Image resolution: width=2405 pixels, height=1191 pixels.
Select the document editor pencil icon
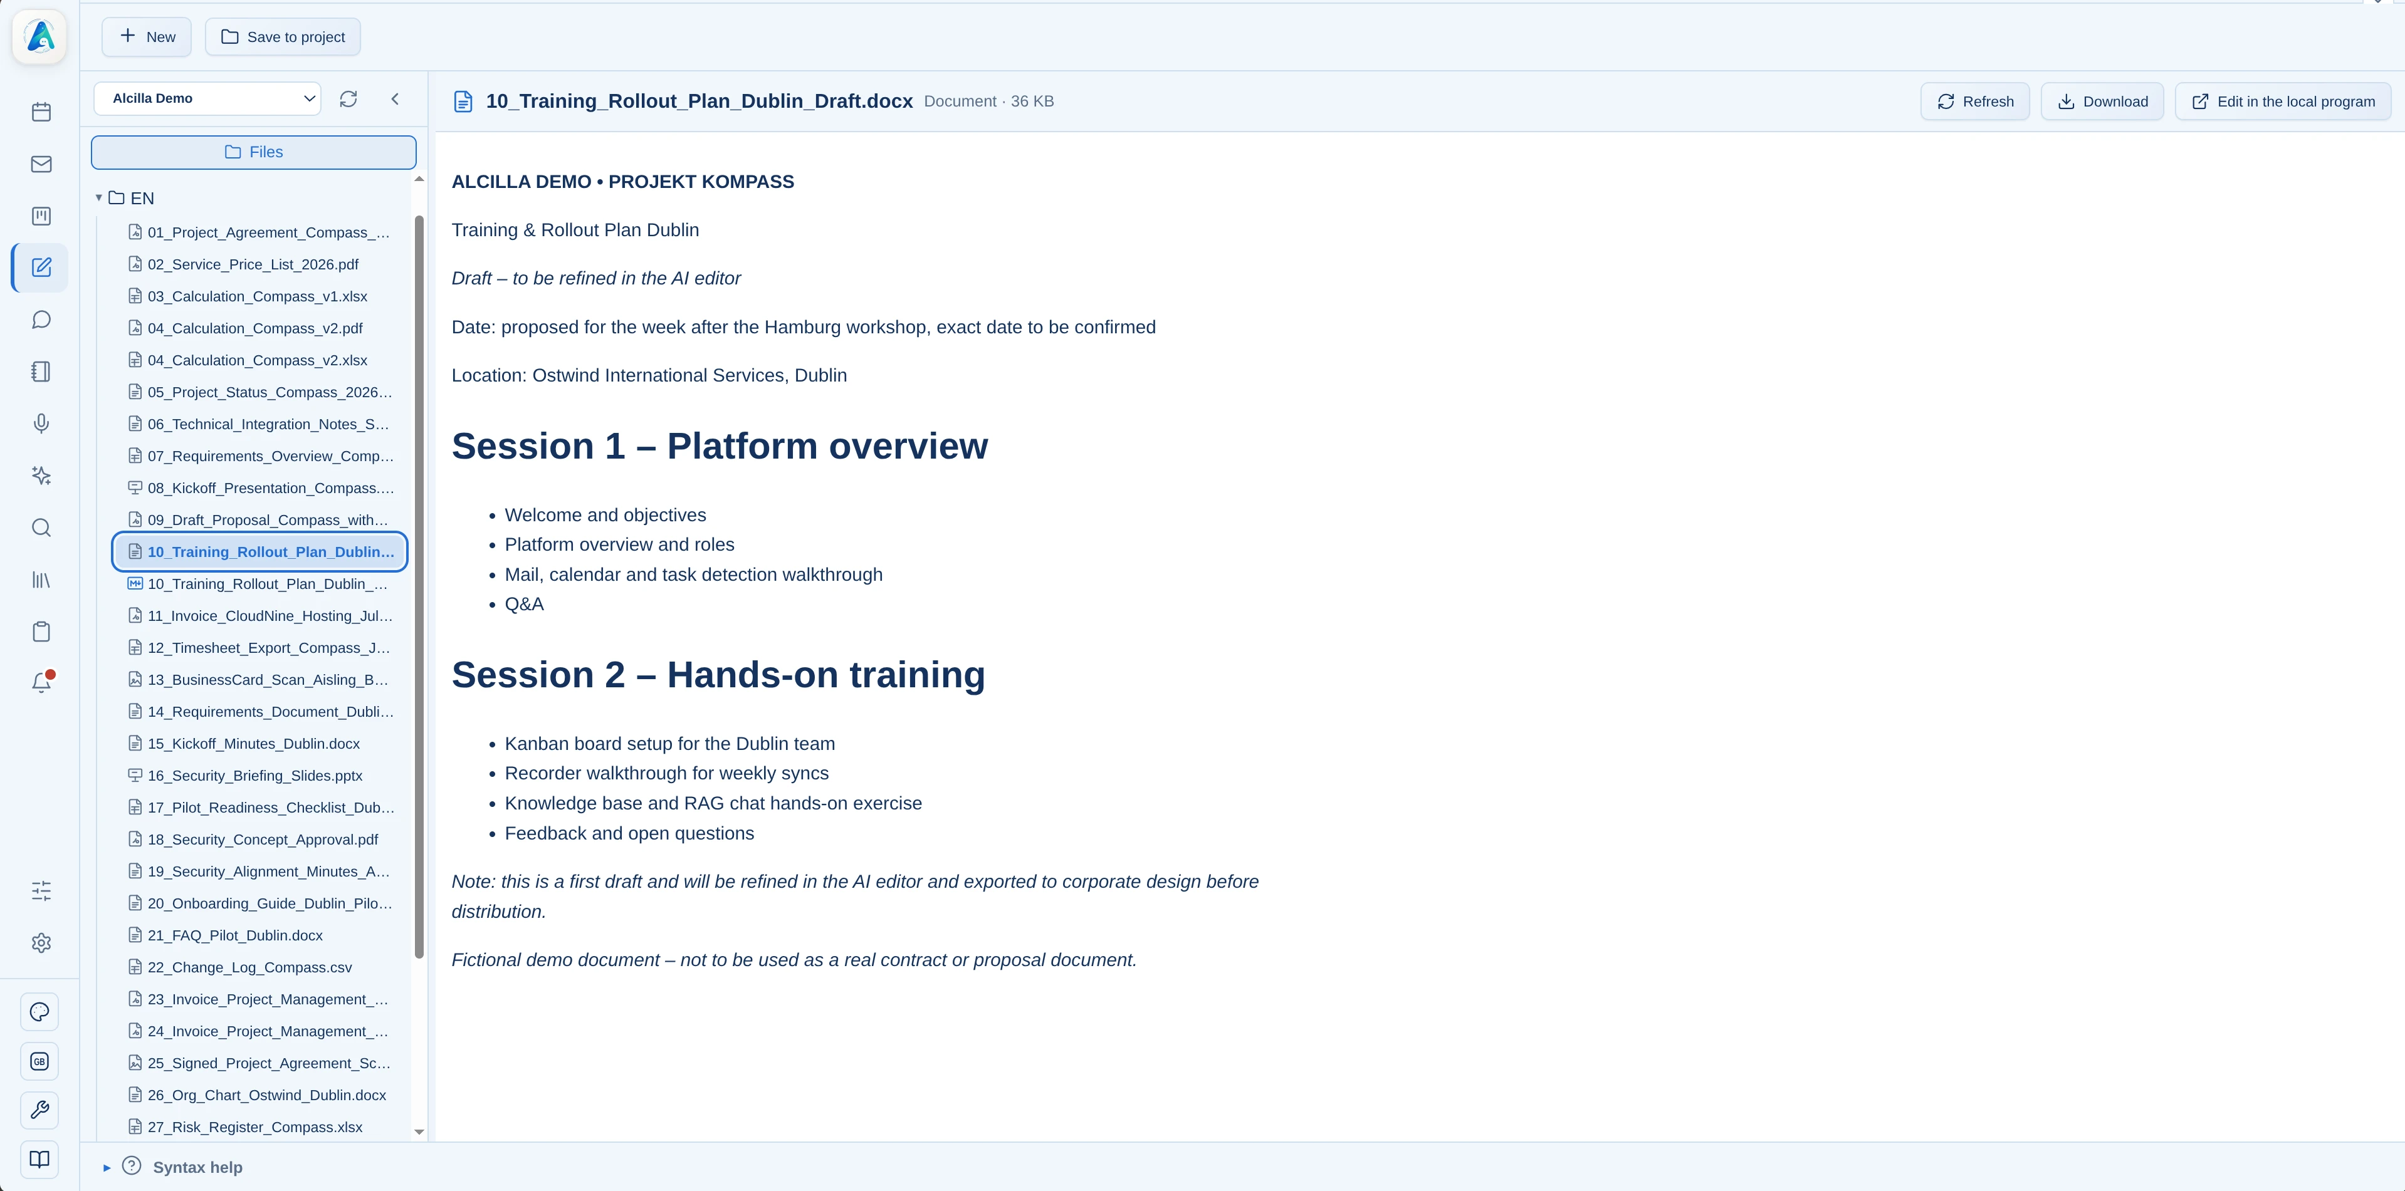click(x=41, y=268)
